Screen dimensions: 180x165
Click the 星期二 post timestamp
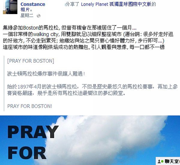click(x=27, y=16)
